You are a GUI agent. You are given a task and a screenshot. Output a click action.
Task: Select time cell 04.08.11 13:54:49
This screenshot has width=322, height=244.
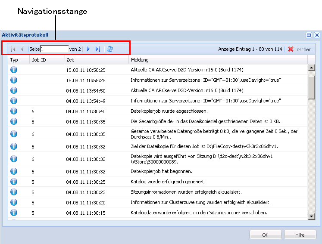86,101
